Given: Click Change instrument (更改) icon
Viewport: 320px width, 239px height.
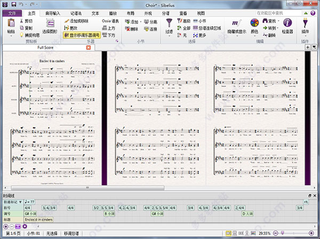Looking at the screenshot, I should point(66,28).
